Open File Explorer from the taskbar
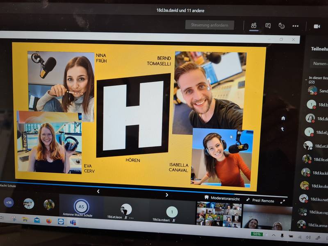This screenshot has width=328, height=246. click(x=25, y=219)
